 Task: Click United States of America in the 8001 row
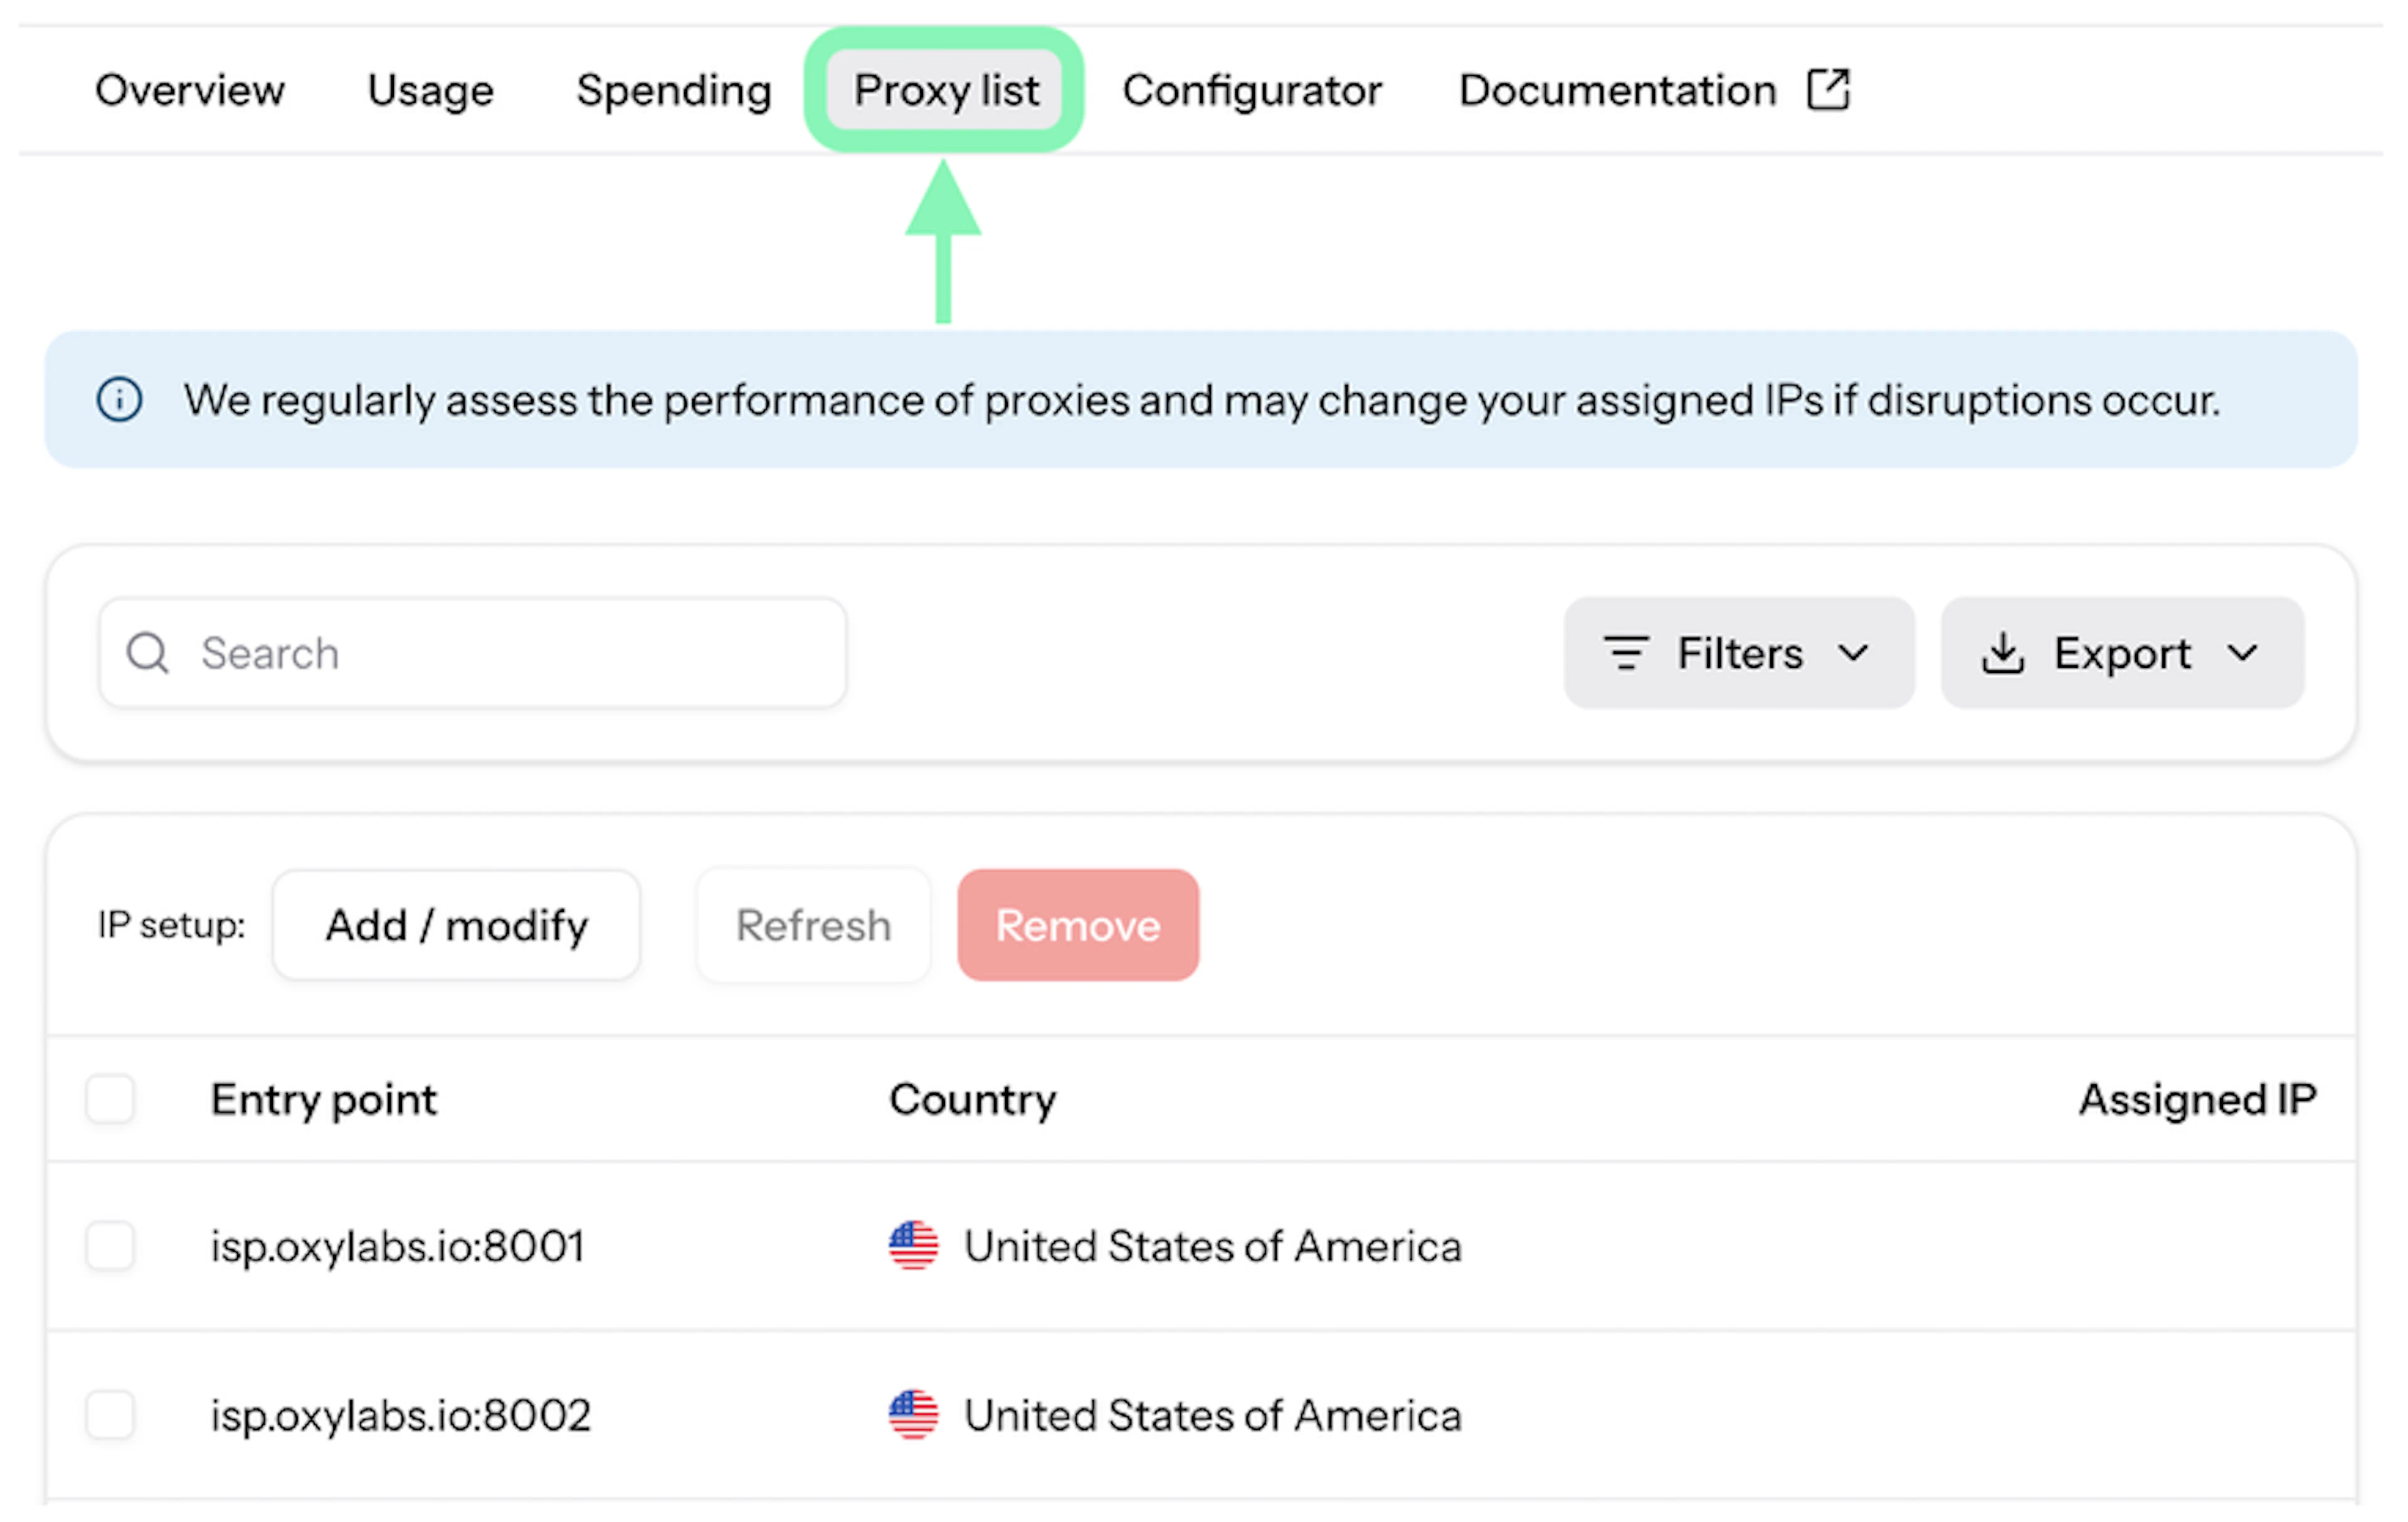1213,1247
